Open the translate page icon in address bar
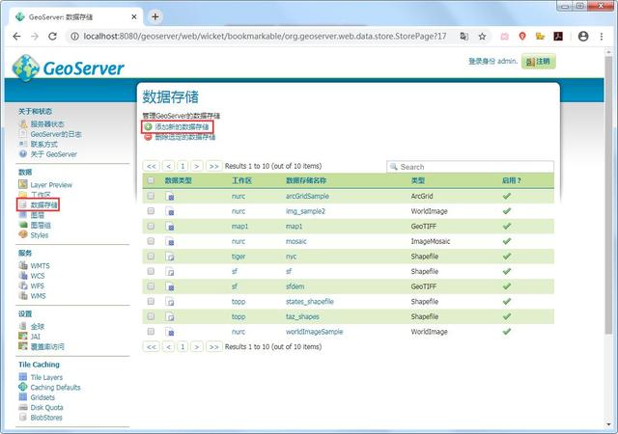 click(463, 37)
